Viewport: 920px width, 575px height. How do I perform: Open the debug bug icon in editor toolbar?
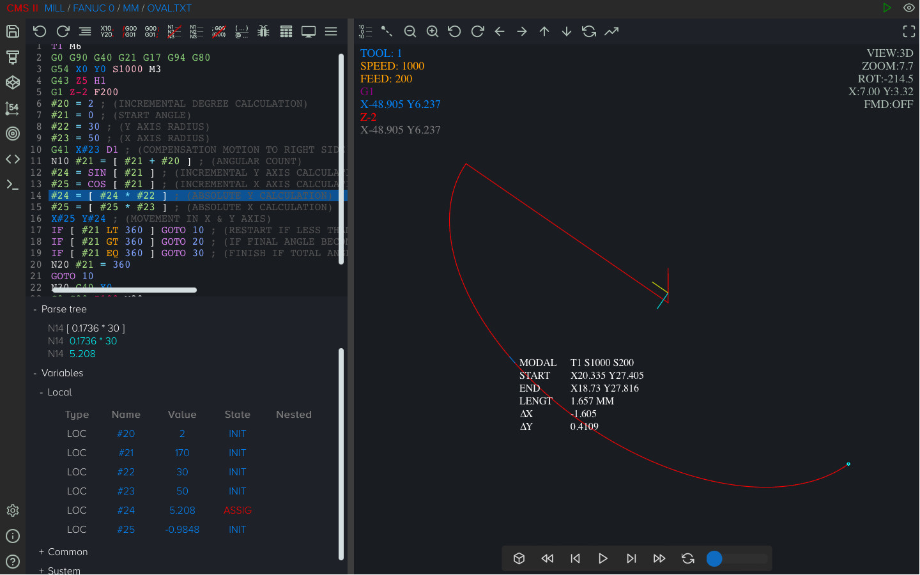[263, 31]
